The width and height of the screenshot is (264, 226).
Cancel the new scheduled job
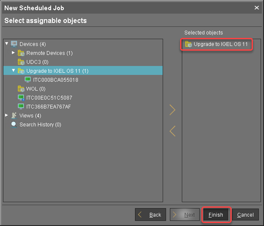click(x=246, y=215)
